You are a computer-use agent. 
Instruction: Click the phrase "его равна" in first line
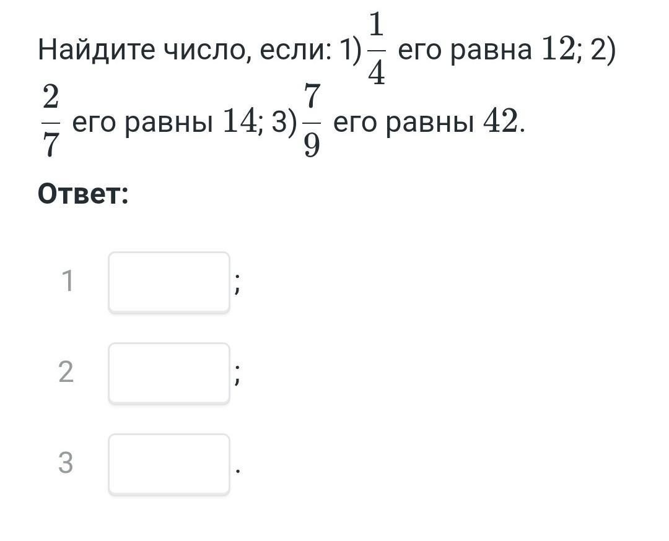(465, 50)
